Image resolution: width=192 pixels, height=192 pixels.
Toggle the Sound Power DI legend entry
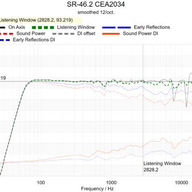(130, 33)
